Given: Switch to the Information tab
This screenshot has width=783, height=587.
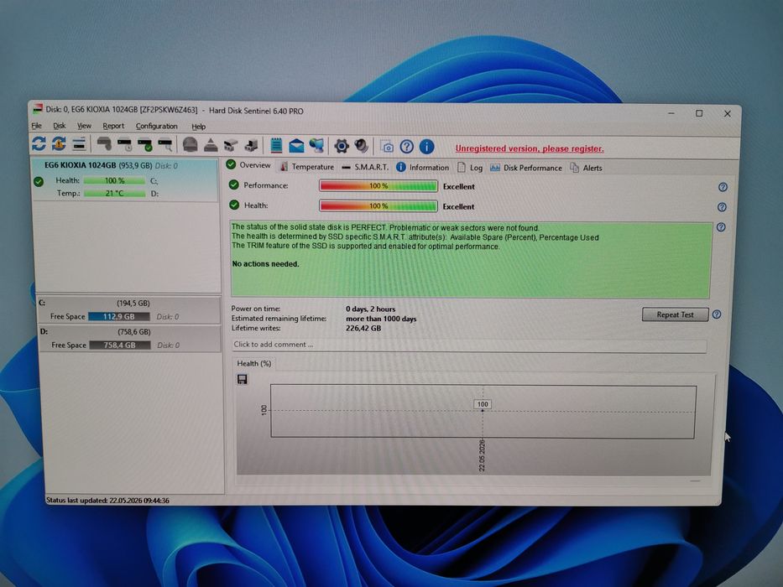Looking at the screenshot, I should click(422, 167).
